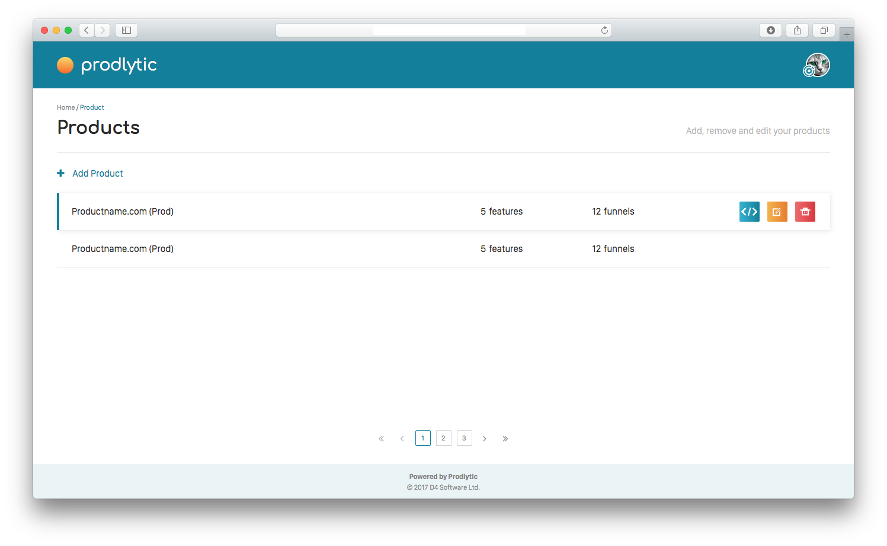Image resolution: width=887 pixels, height=546 pixels.
Task: Toggle the browser sidebar button
Action: 126,30
